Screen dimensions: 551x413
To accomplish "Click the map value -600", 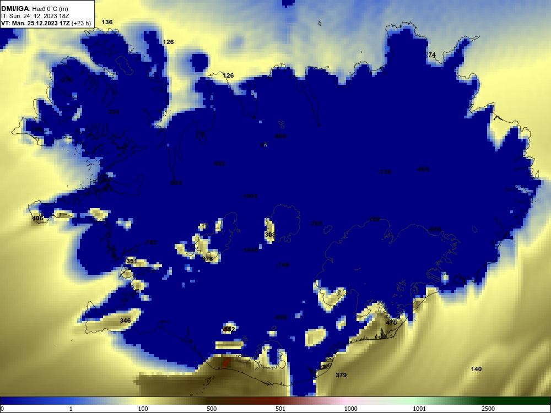I will tap(280, 136).
